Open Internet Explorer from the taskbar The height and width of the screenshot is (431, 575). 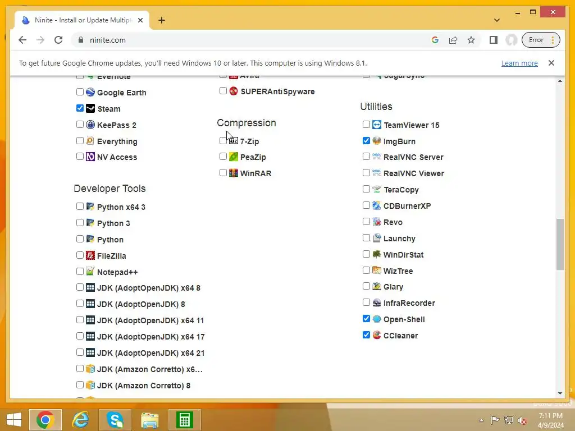[x=80, y=420]
